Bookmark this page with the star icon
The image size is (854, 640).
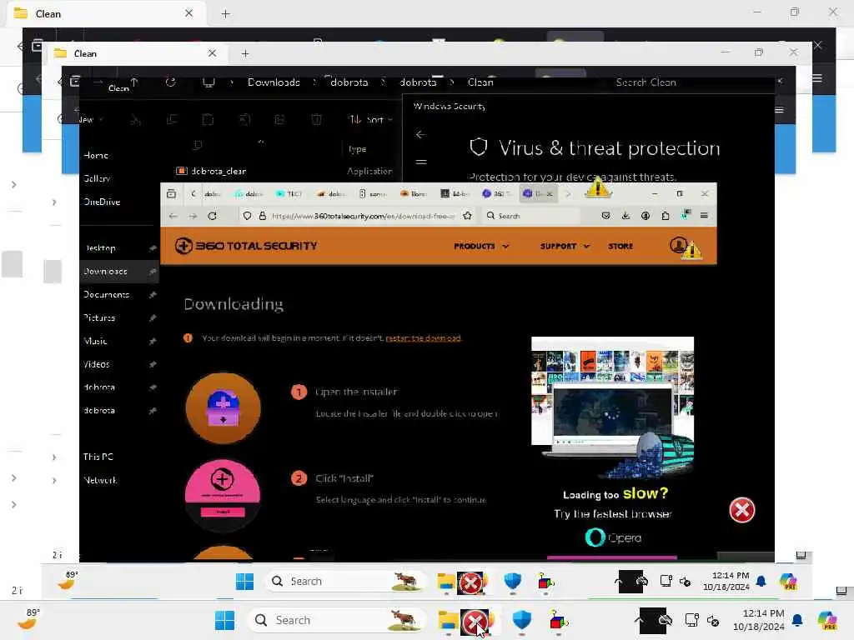click(467, 216)
